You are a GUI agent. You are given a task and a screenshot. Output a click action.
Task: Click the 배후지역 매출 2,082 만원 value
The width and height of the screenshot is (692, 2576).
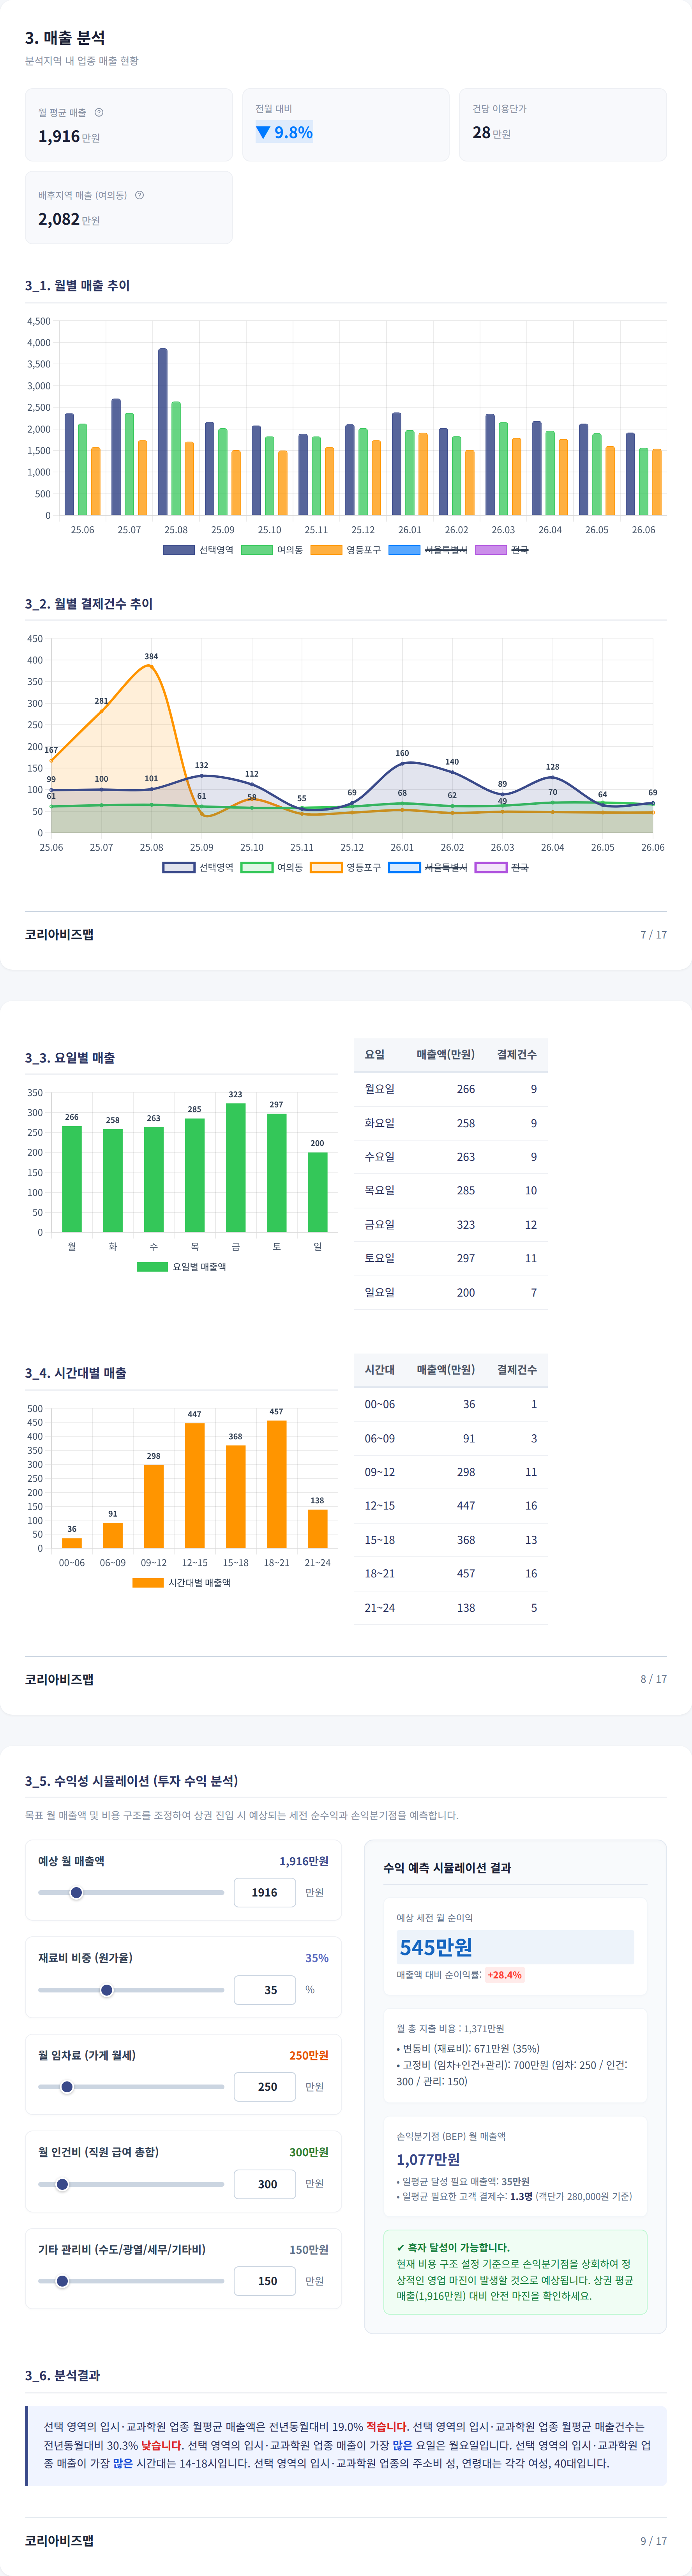(x=69, y=219)
